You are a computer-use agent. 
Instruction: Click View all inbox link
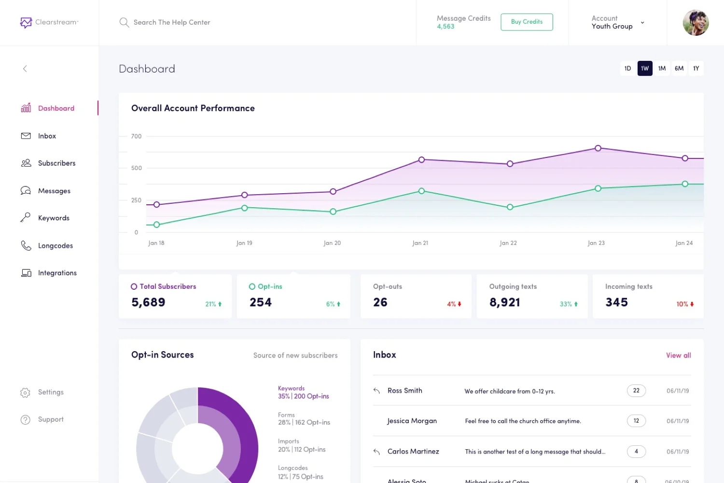pyautogui.click(x=678, y=355)
